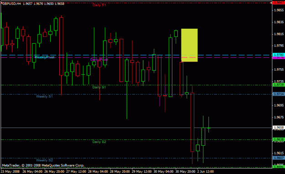Click the 26 May 20:00 time label

tap(54, 171)
